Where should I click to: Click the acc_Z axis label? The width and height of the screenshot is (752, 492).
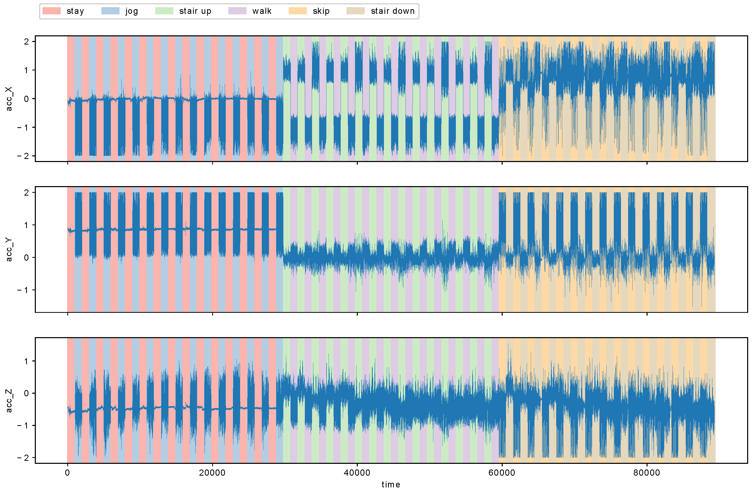9,401
